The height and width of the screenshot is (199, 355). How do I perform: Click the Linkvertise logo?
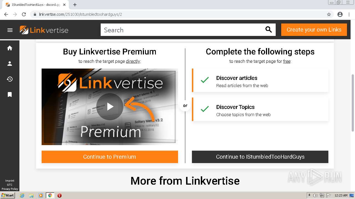pos(44,30)
